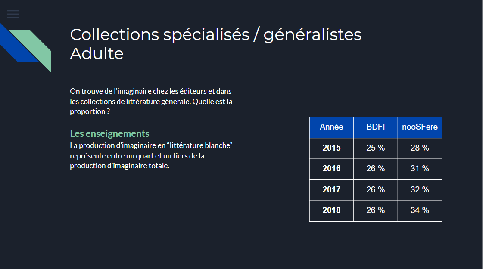Click the BDFI 26 % cell for 2018
Screen dimensions: 483x269
[x=375, y=211]
